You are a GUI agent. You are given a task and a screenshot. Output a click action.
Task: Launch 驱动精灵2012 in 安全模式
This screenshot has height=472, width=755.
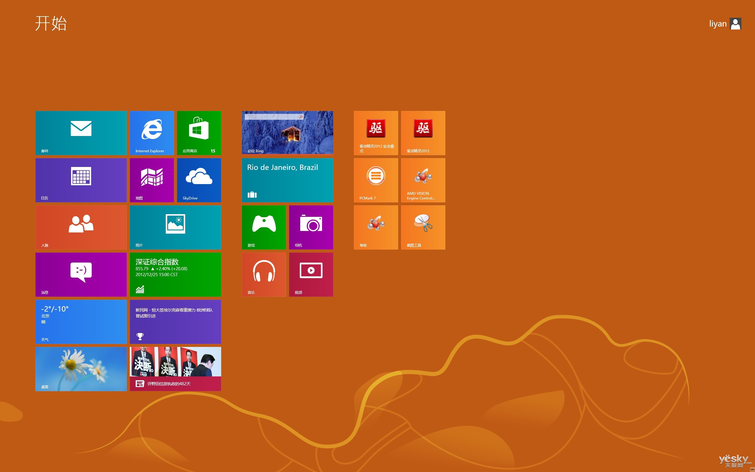(x=376, y=132)
